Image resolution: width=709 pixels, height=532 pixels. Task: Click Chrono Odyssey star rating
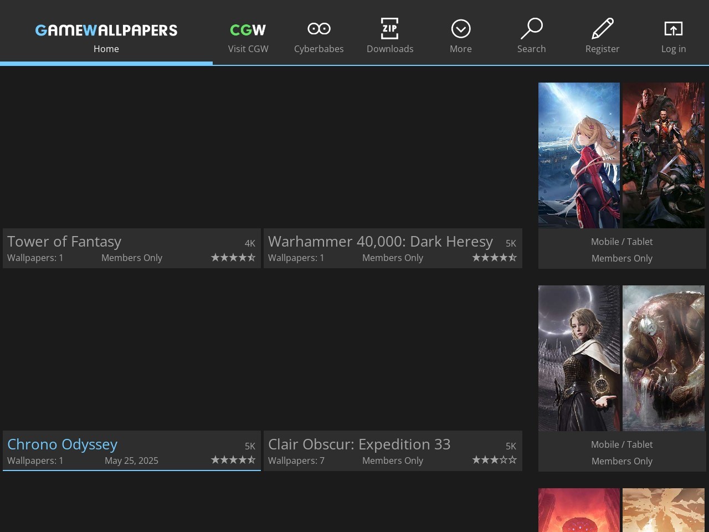tap(233, 460)
